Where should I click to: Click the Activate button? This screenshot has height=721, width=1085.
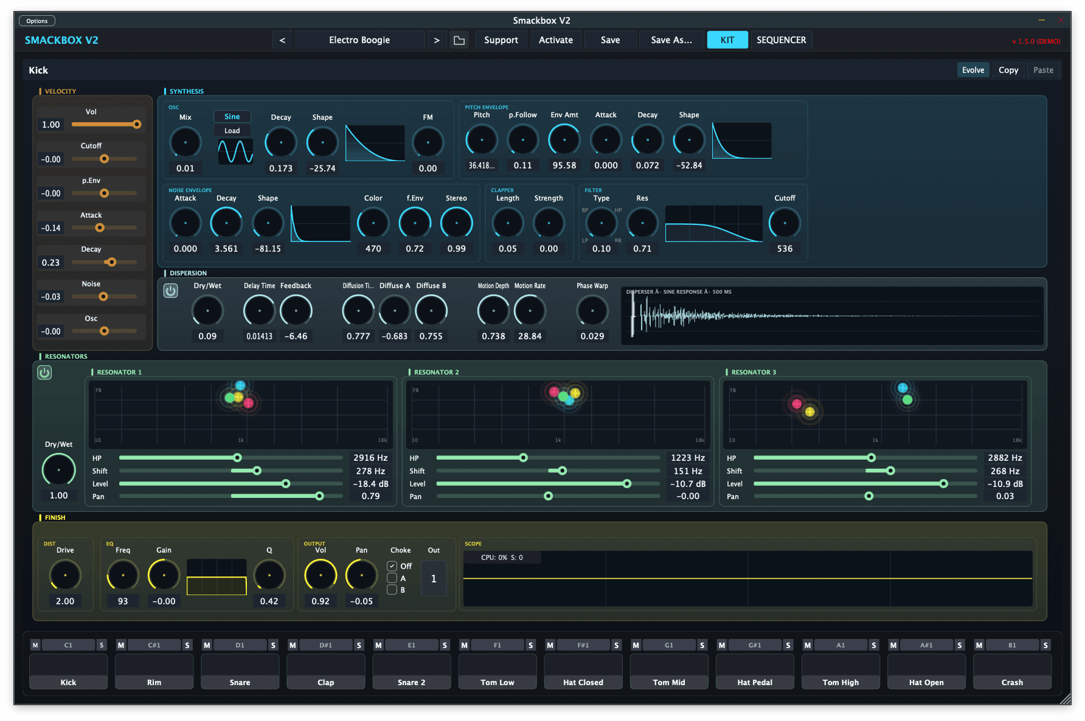tap(556, 40)
